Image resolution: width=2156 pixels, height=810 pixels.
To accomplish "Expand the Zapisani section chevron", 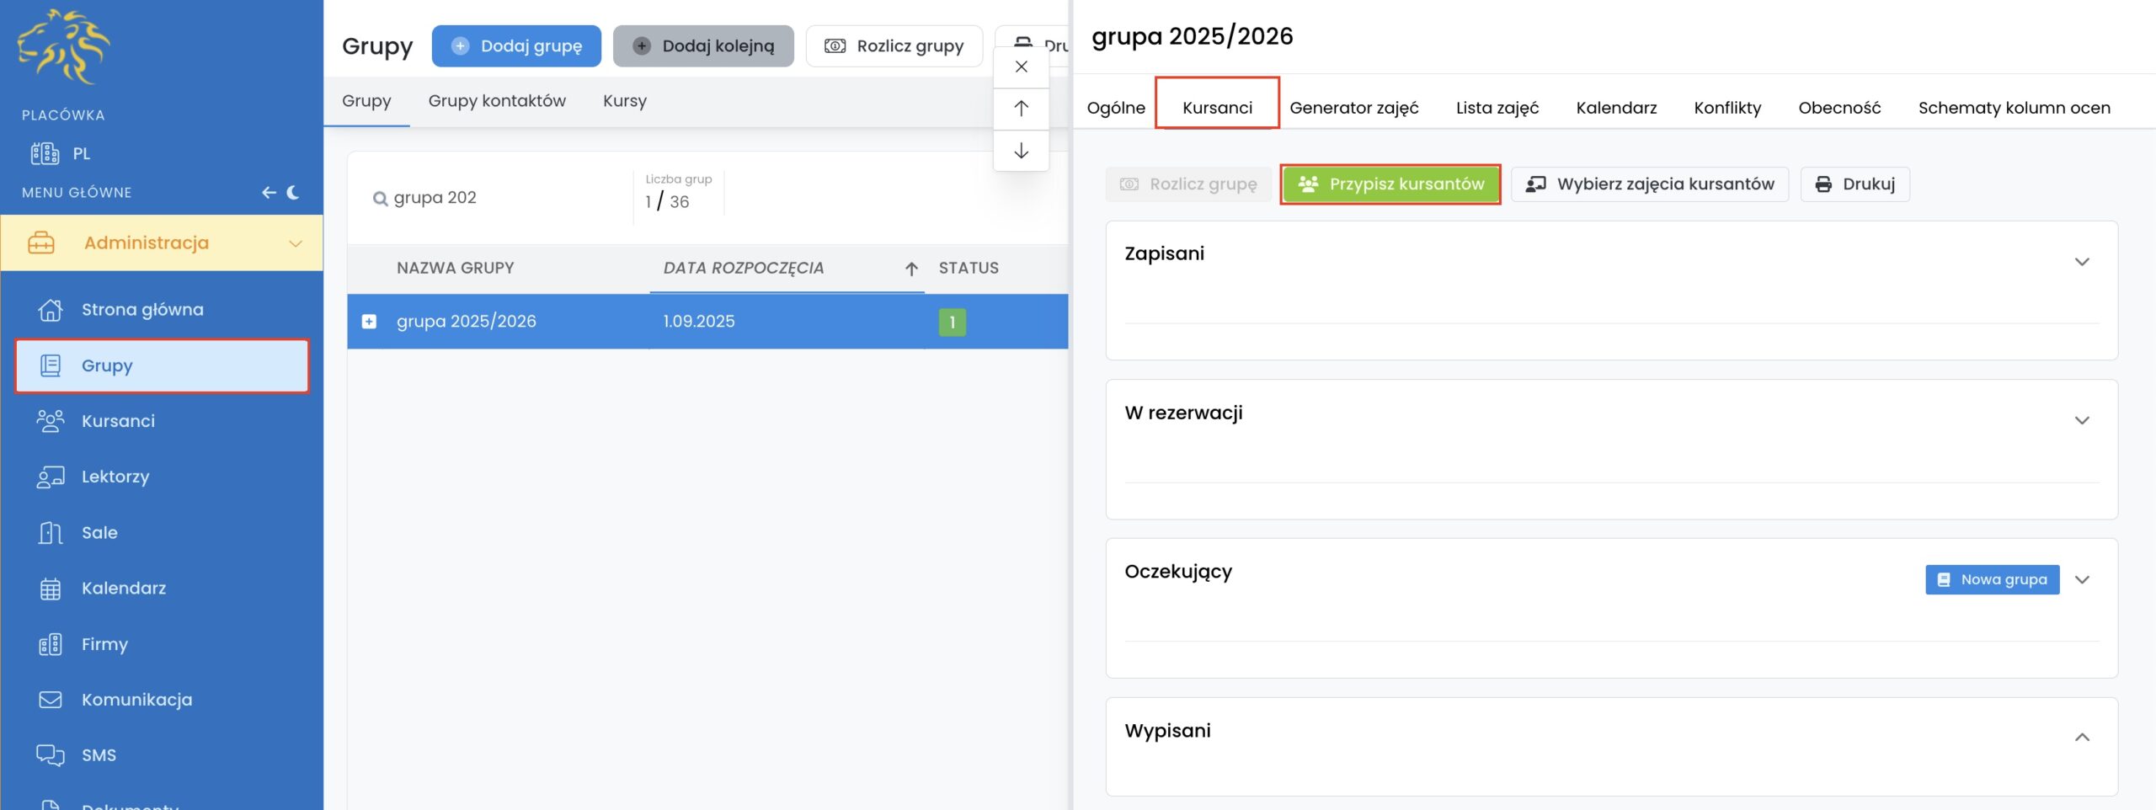I will [x=2081, y=262].
